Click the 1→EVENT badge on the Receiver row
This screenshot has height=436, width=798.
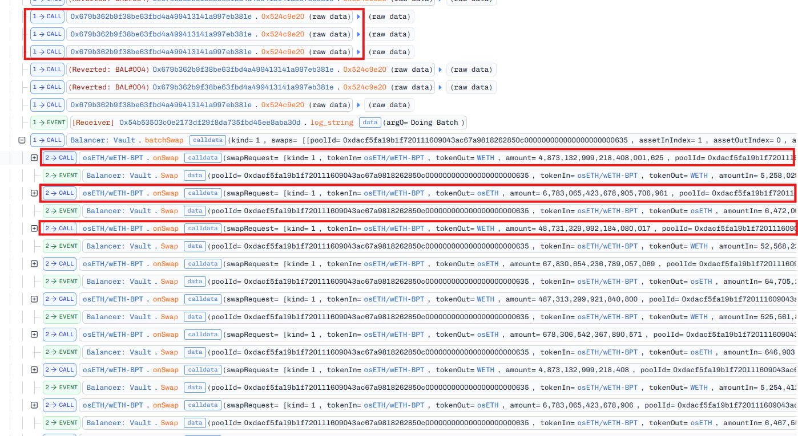click(49, 123)
